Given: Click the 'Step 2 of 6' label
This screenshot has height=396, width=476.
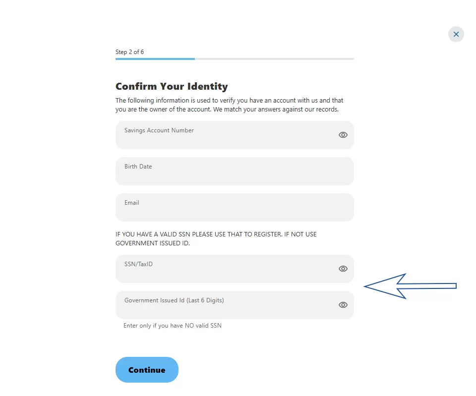Looking at the screenshot, I should [129, 52].
